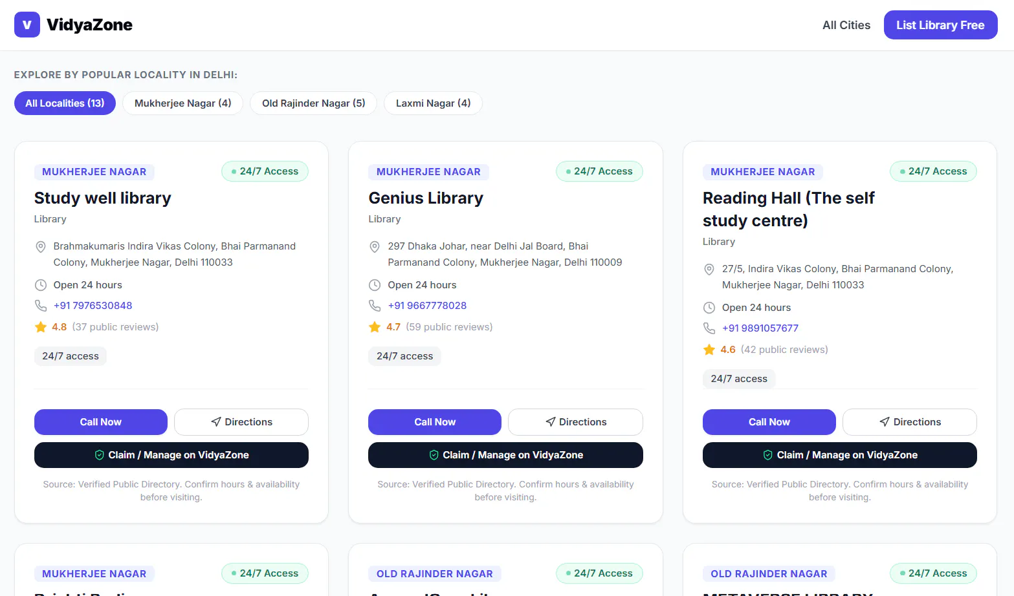Click clock icon on Genius Library card
Viewport: 1014px width, 596px height.
[x=375, y=285]
